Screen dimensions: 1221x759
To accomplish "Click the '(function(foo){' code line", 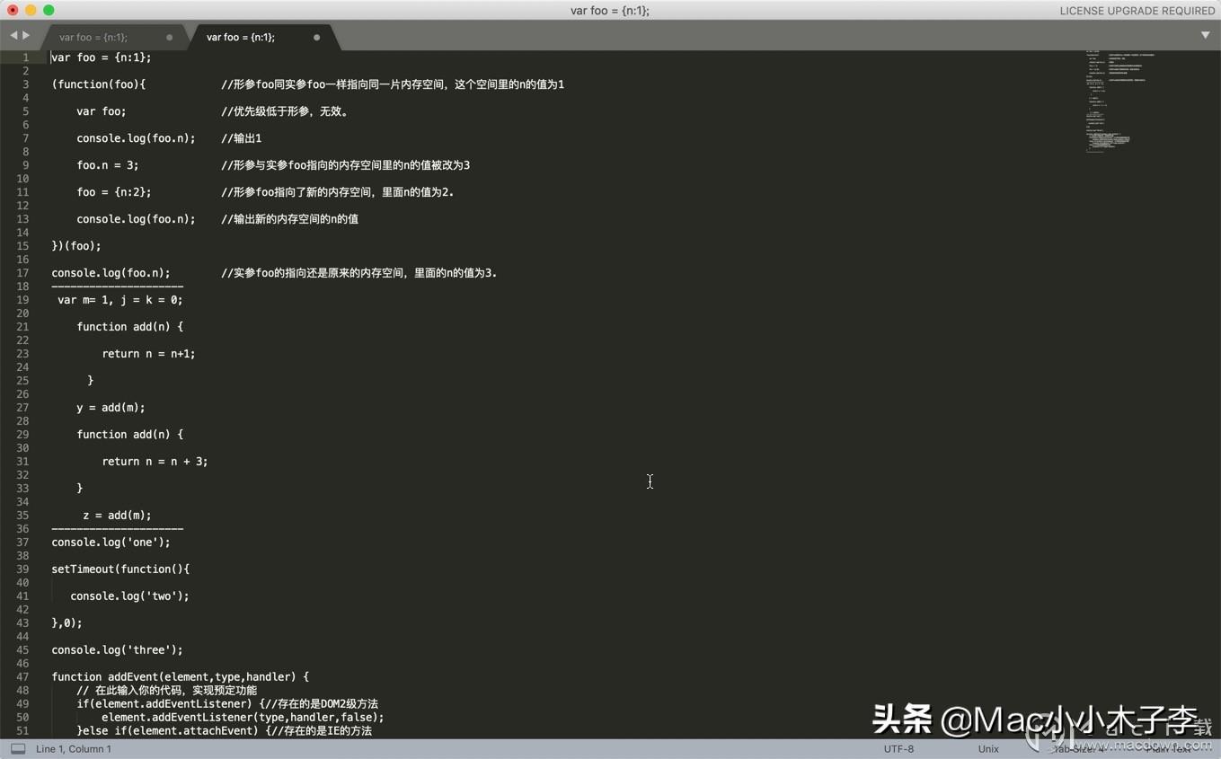I will (99, 84).
